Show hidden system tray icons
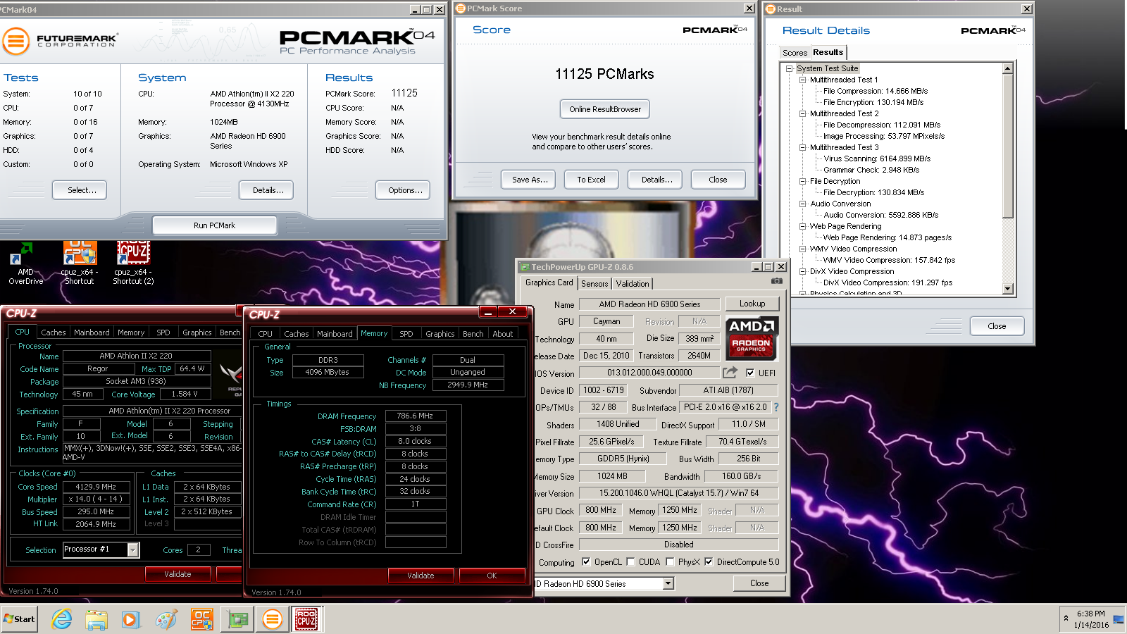Viewport: 1127px width, 634px height. pyautogui.click(x=1065, y=619)
